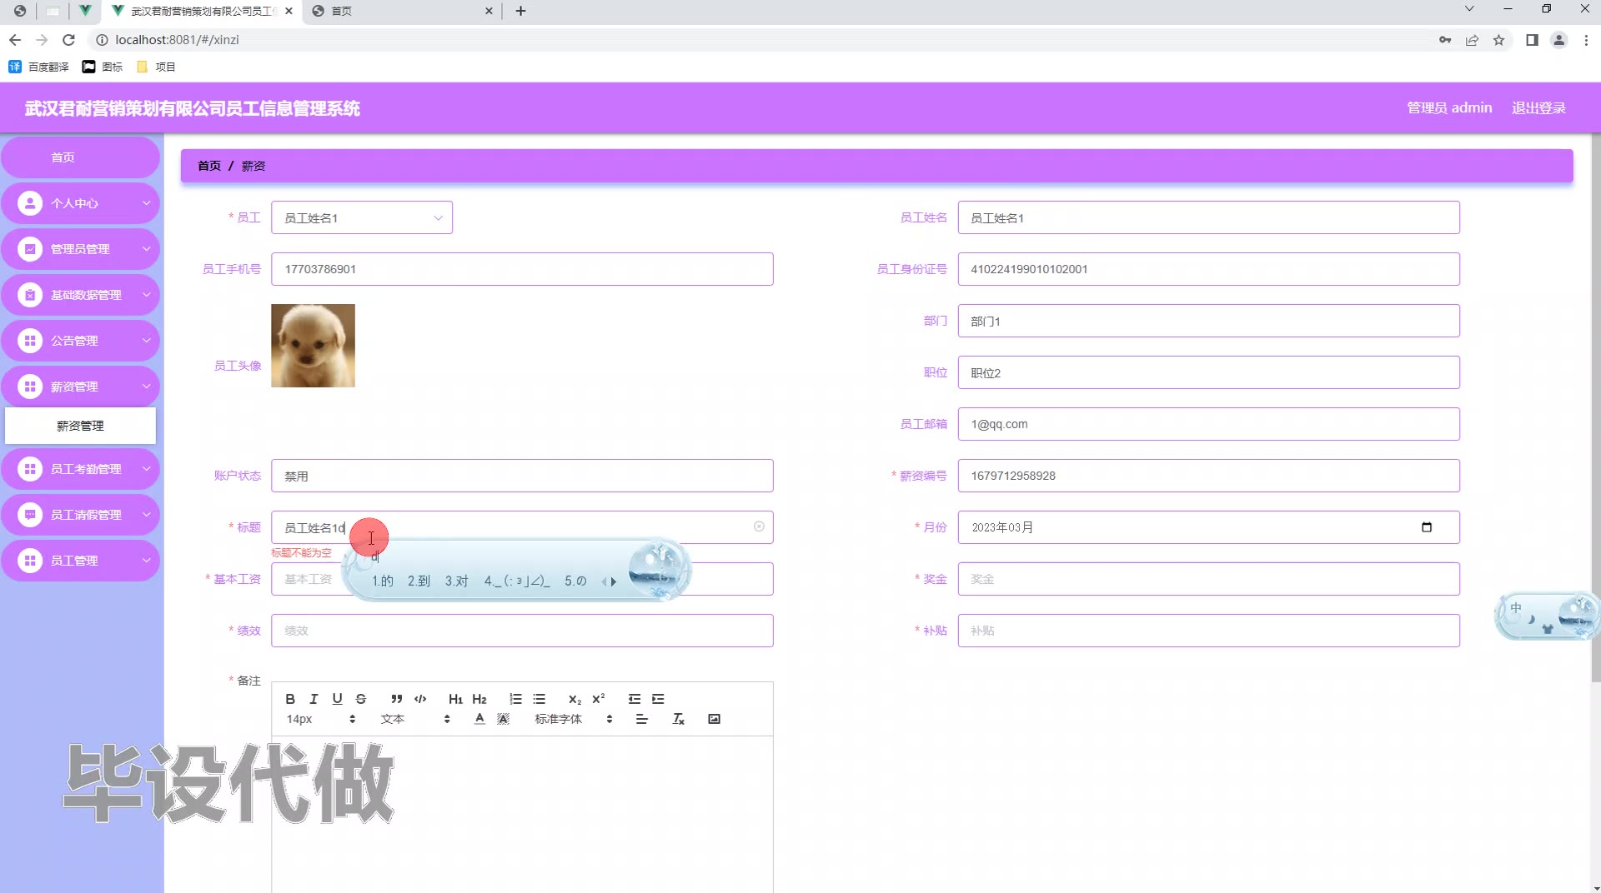Click the 管理员 admin header label
The image size is (1601, 893).
(1449, 107)
